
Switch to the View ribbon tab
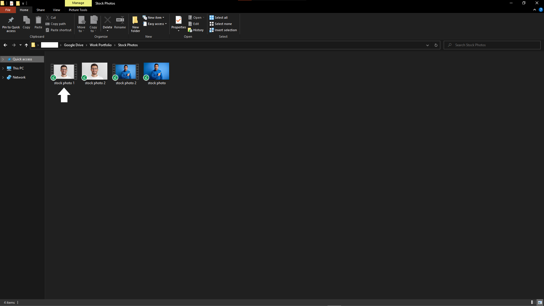(56, 10)
